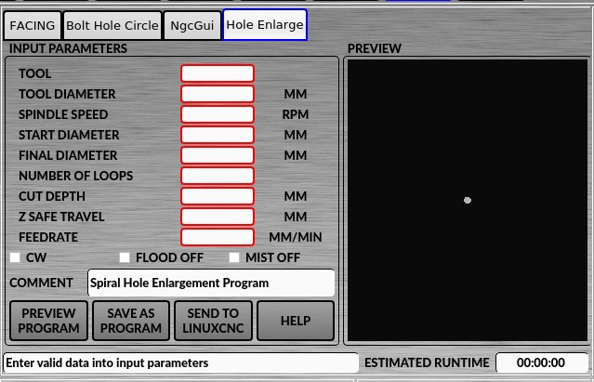Click the INPUT PARAMETERS heading
This screenshot has height=382, width=594.
[x=68, y=48]
